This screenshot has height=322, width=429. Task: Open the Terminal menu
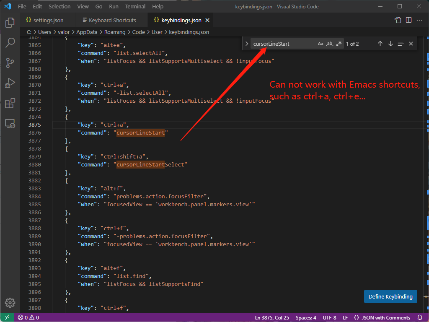coord(135,6)
